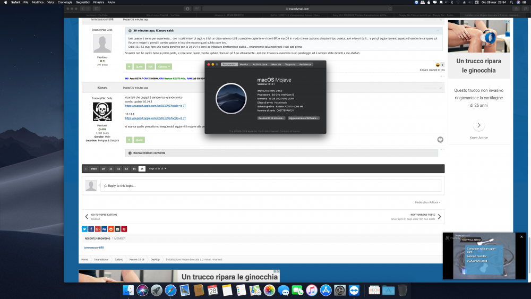Screen dimensions: 531x299
Task: Go to page 14 in pagination
Action: click(134, 169)
